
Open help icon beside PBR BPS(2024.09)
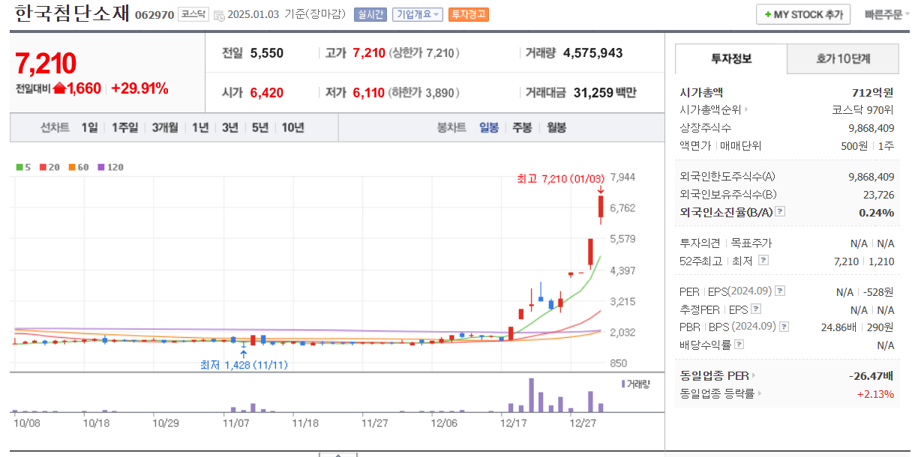pyautogui.click(x=784, y=327)
